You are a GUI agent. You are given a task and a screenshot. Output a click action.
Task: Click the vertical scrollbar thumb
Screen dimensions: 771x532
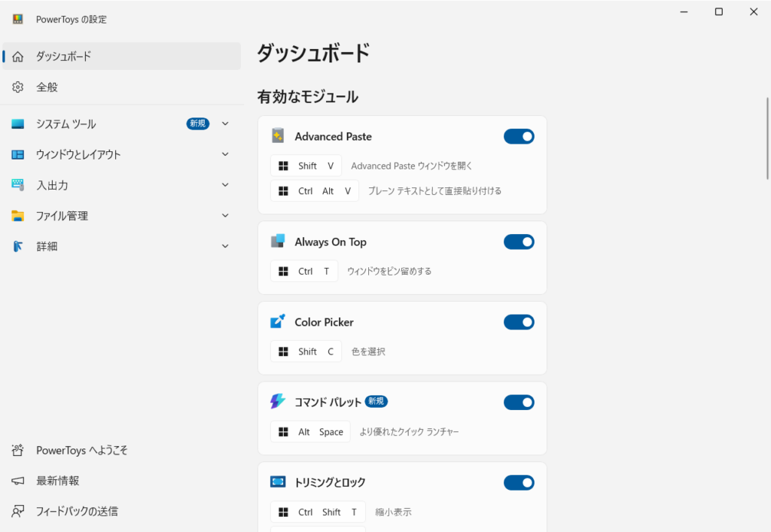pos(767,138)
